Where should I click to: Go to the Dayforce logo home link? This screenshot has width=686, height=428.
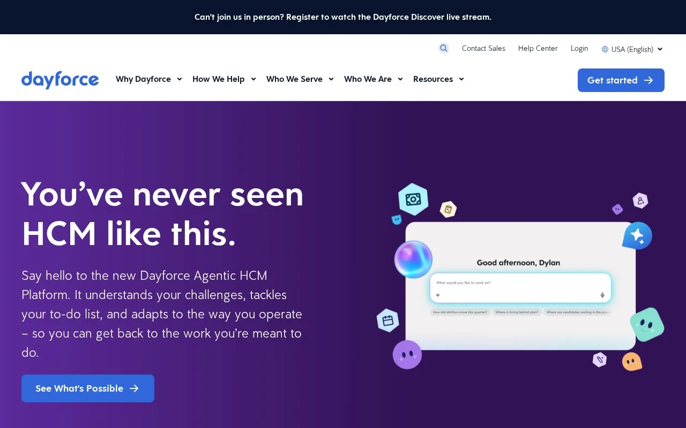click(60, 80)
